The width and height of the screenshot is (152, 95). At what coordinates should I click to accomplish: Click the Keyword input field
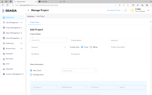(128, 40)
